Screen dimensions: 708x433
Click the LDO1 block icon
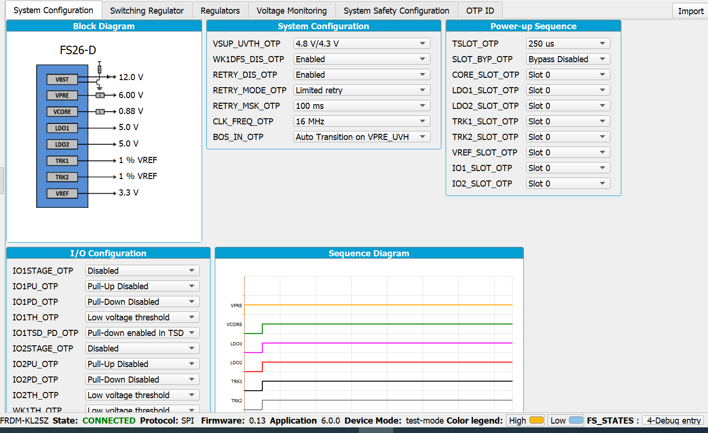tap(62, 128)
